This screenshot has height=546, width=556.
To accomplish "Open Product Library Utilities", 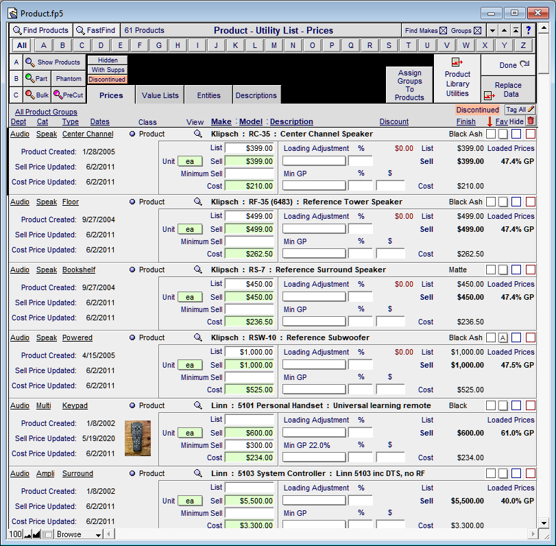I will coord(457,78).
